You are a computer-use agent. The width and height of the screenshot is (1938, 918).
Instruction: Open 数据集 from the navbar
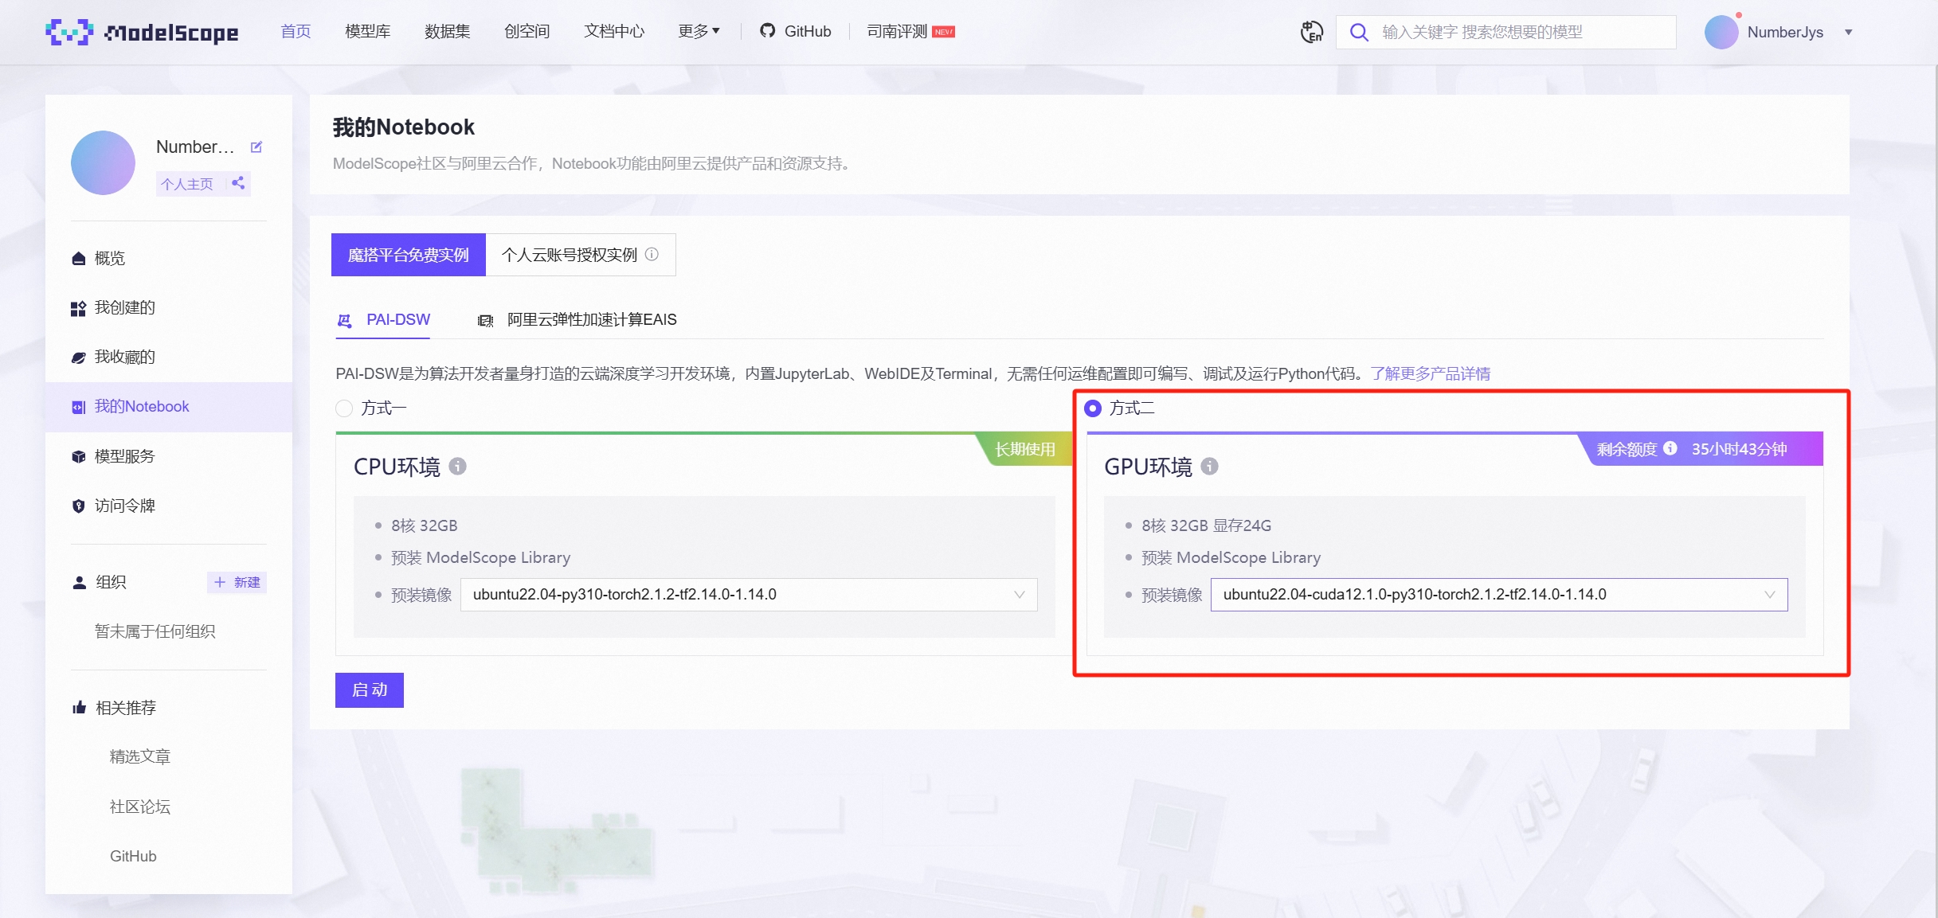pyautogui.click(x=448, y=31)
